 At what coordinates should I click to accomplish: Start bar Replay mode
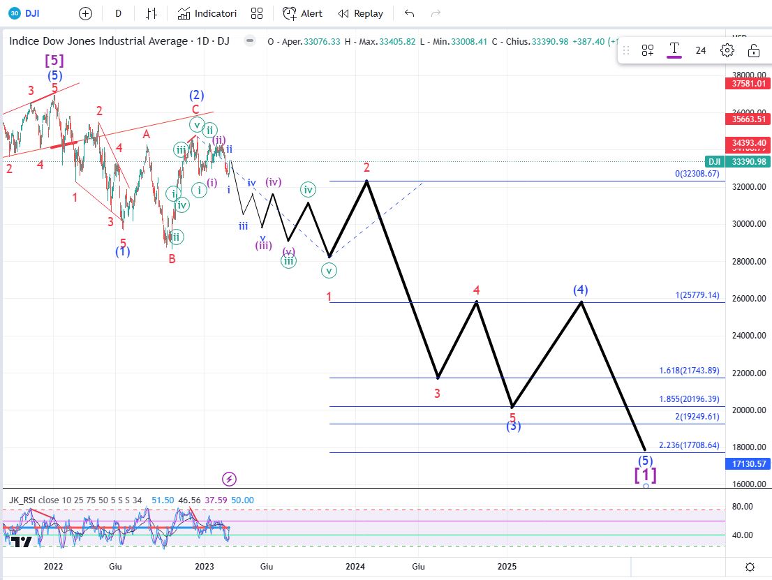coord(360,13)
